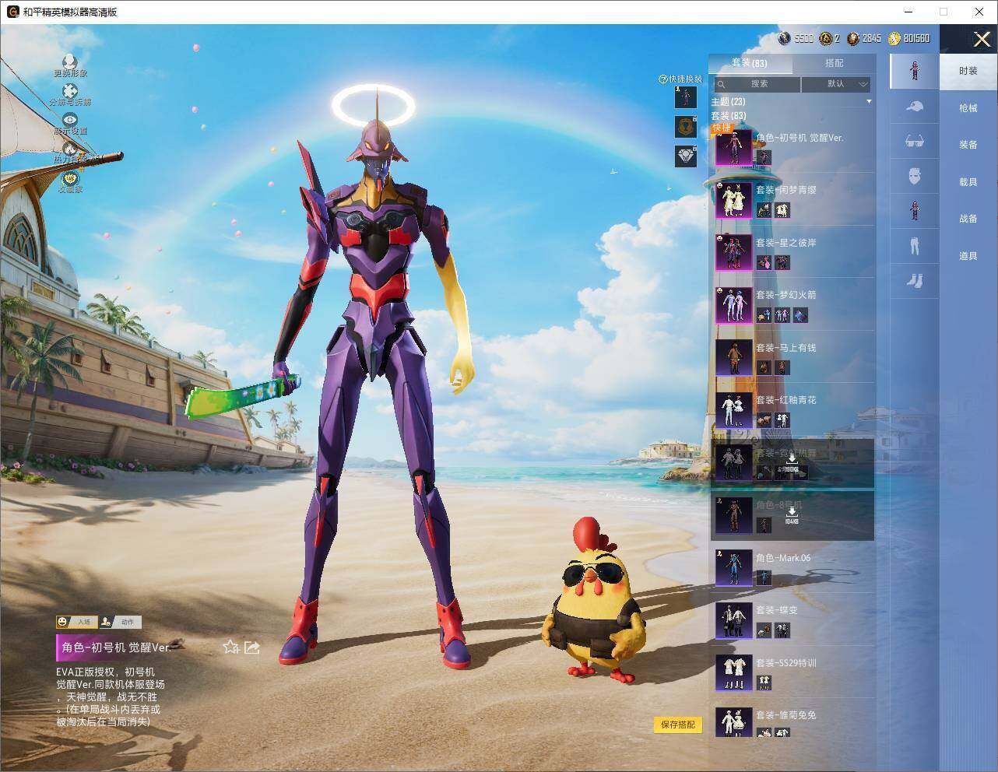The height and width of the screenshot is (772, 998).
Task: Open the 载具 vehicles tab
Action: tap(968, 182)
